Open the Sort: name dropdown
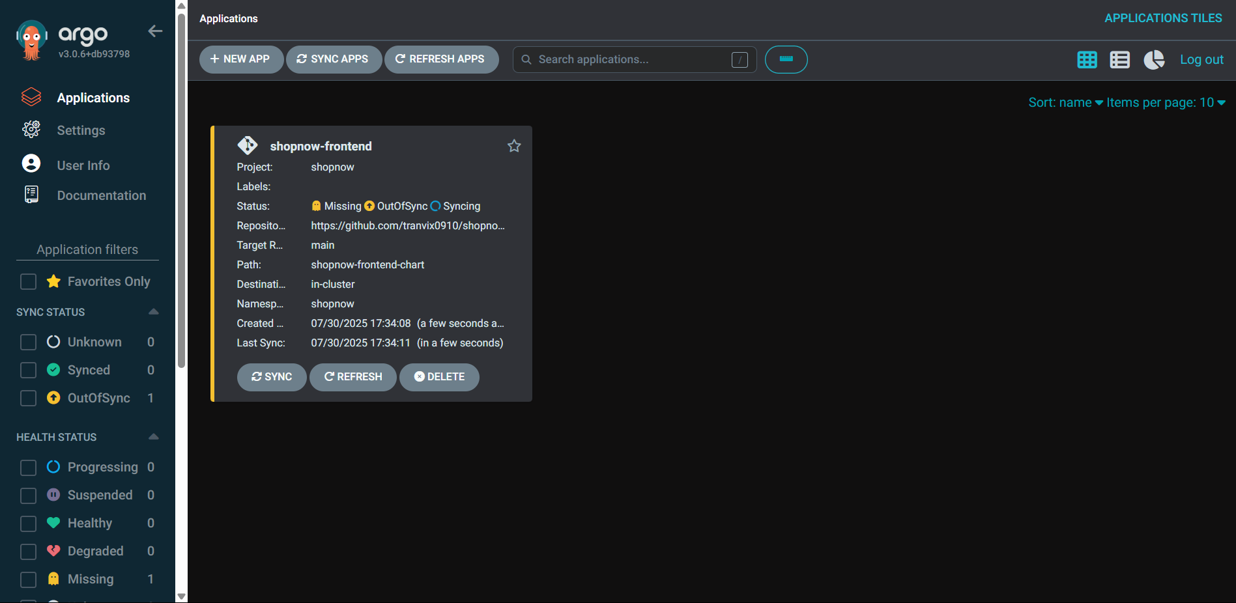The height and width of the screenshot is (603, 1236). click(1065, 103)
